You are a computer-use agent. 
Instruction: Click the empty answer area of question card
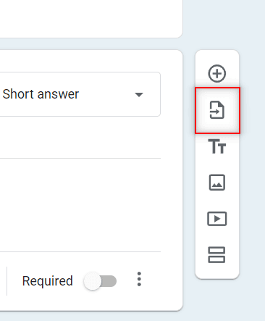pos(80,205)
